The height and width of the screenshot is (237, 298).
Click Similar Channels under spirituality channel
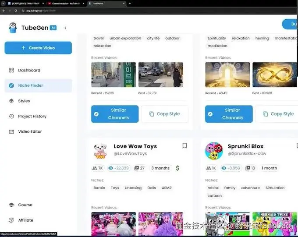(229, 114)
